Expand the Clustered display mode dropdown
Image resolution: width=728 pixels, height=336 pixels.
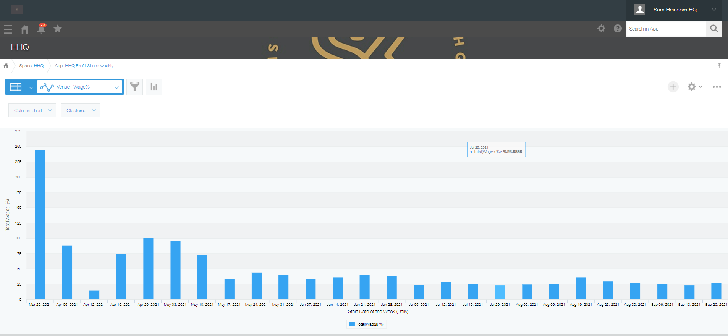(x=81, y=110)
